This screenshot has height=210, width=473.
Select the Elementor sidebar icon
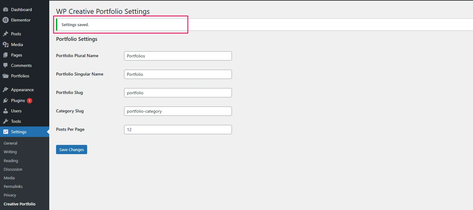coord(5,20)
